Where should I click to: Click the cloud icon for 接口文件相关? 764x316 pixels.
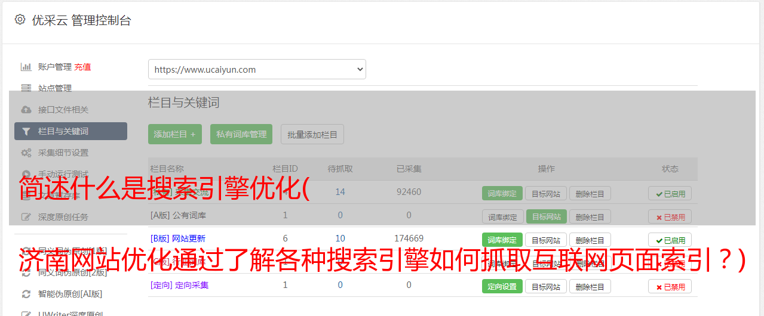tap(26, 110)
